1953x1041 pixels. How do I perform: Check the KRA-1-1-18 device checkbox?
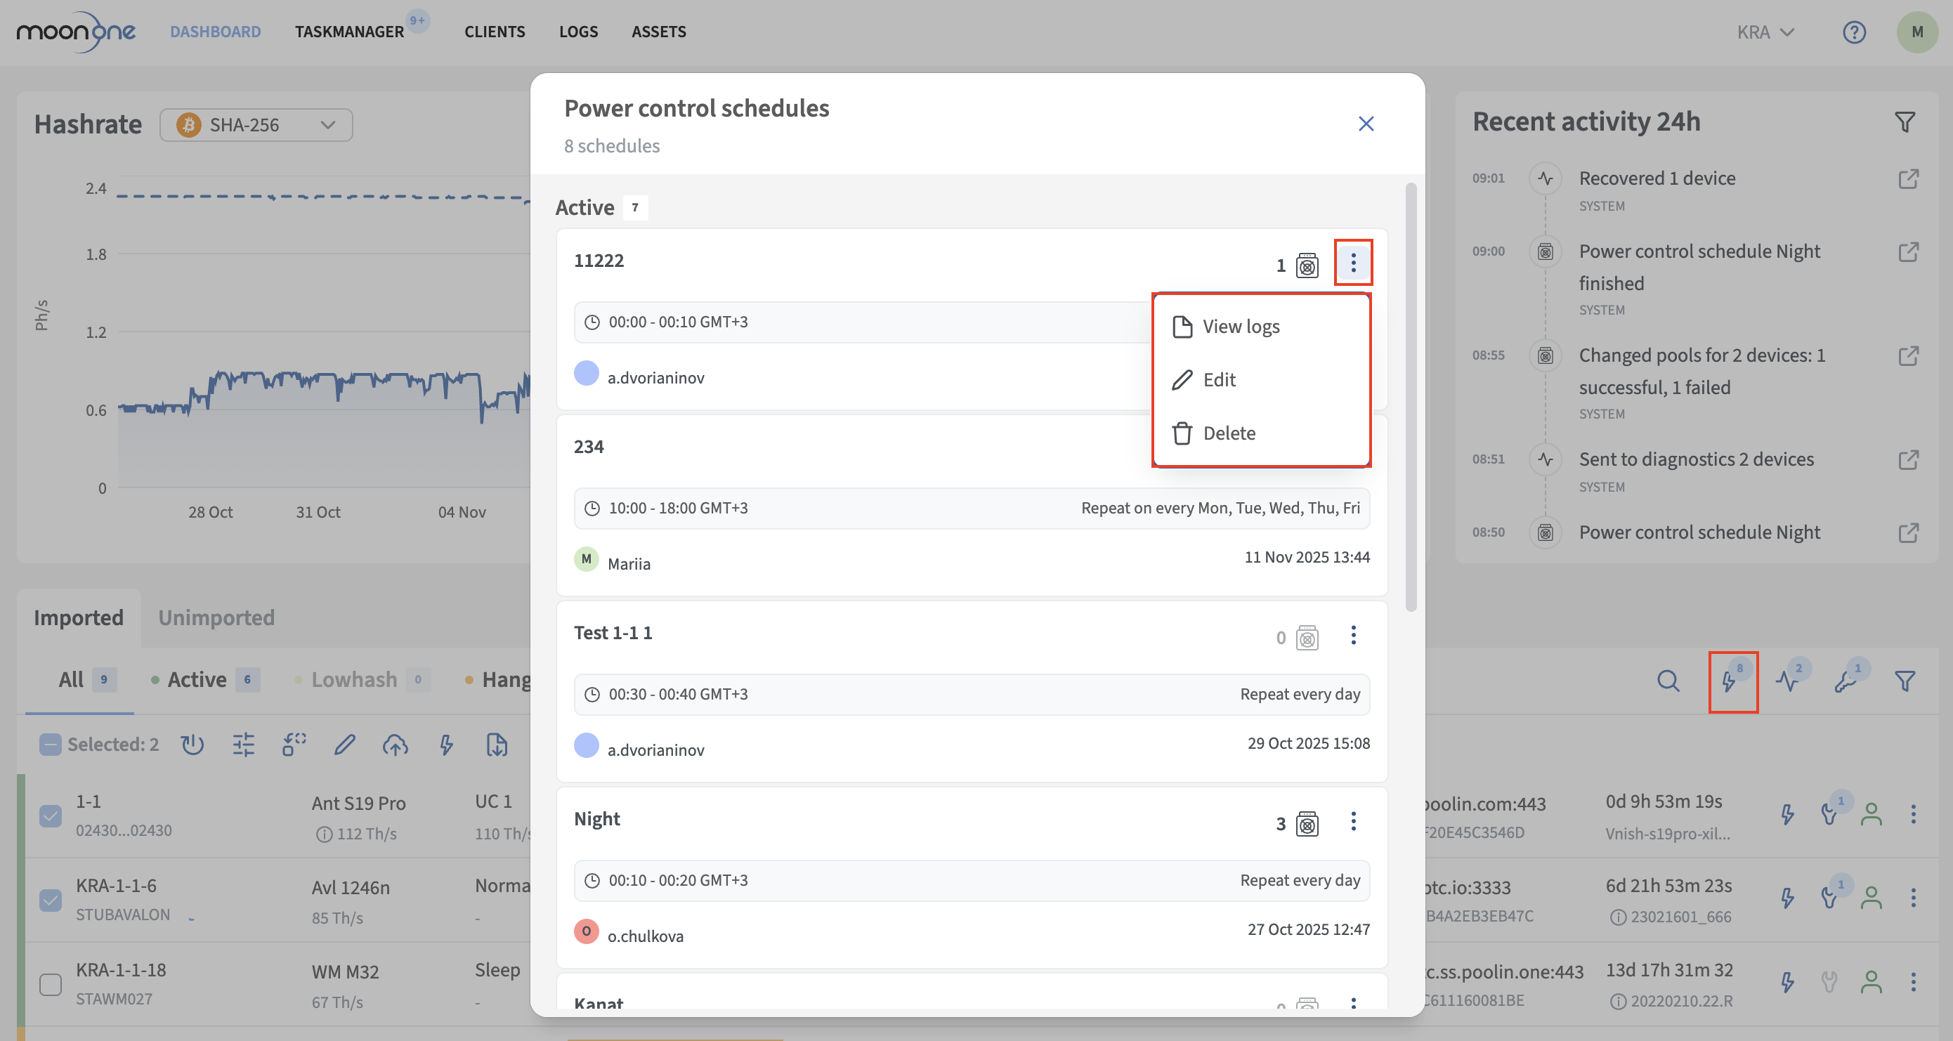pyautogui.click(x=50, y=984)
